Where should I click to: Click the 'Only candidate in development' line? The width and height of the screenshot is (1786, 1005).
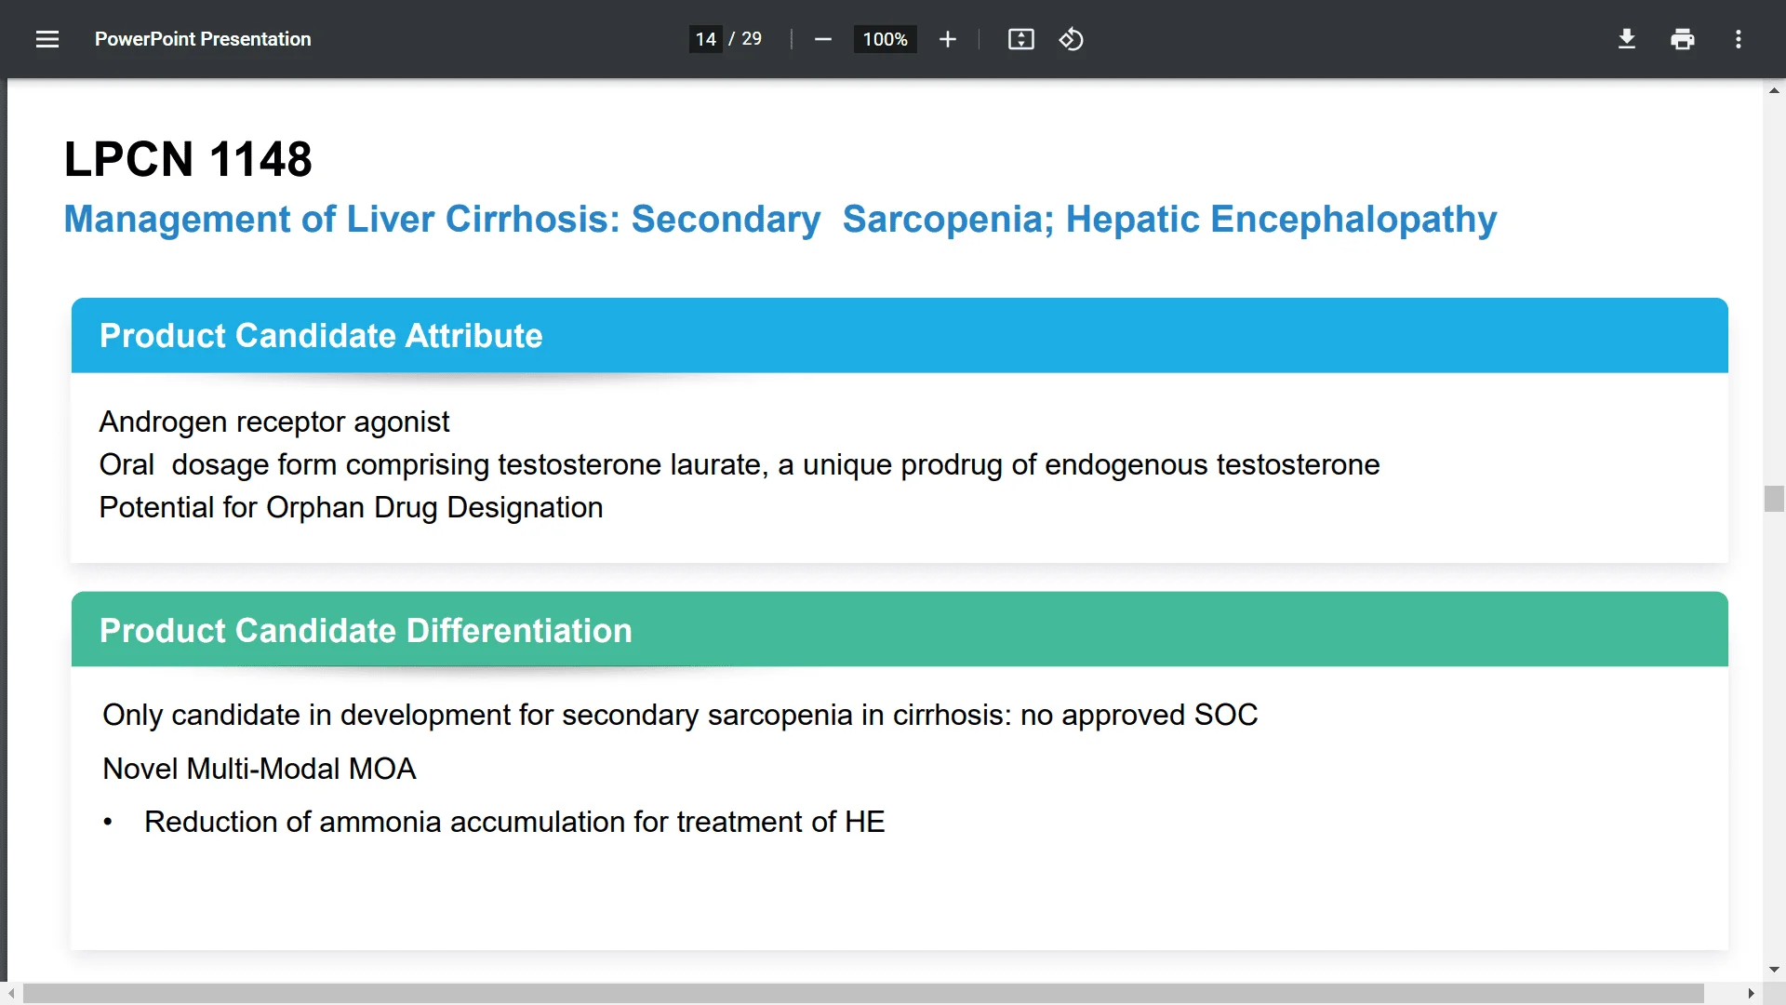[680, 716]
